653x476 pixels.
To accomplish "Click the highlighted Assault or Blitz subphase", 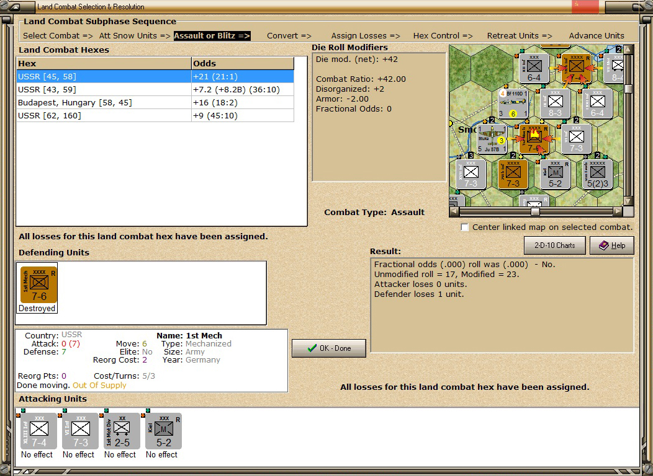I will (212, 36).
